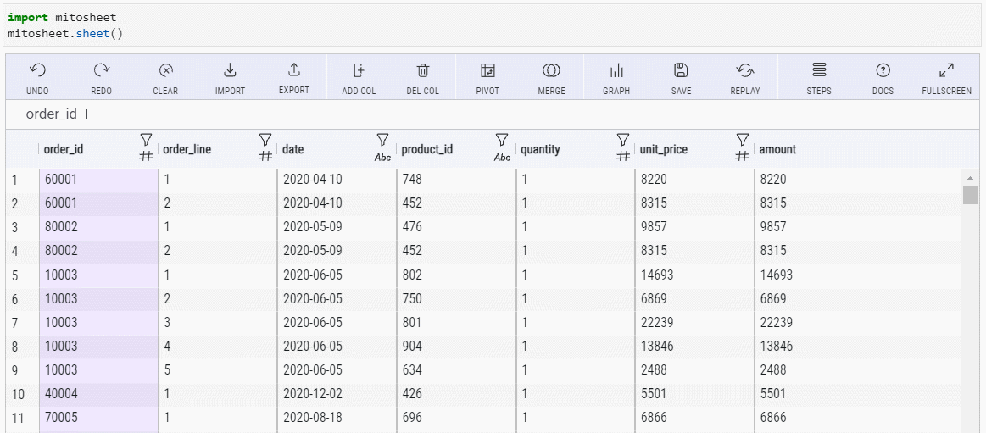Open filter funnel on date column
This screenshot has width=986, height=433.
pos(382,140)
